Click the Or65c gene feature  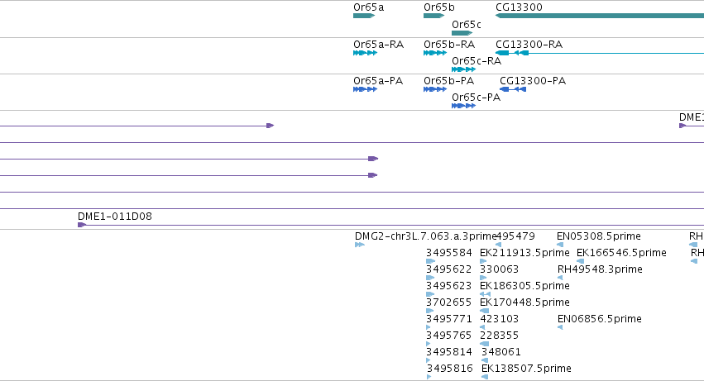(462, 33)
